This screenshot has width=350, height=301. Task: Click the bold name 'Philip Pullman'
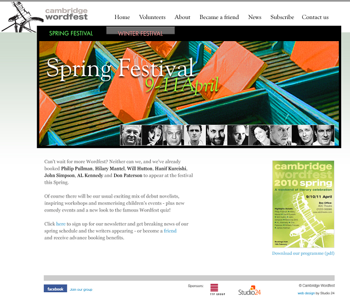77,169
